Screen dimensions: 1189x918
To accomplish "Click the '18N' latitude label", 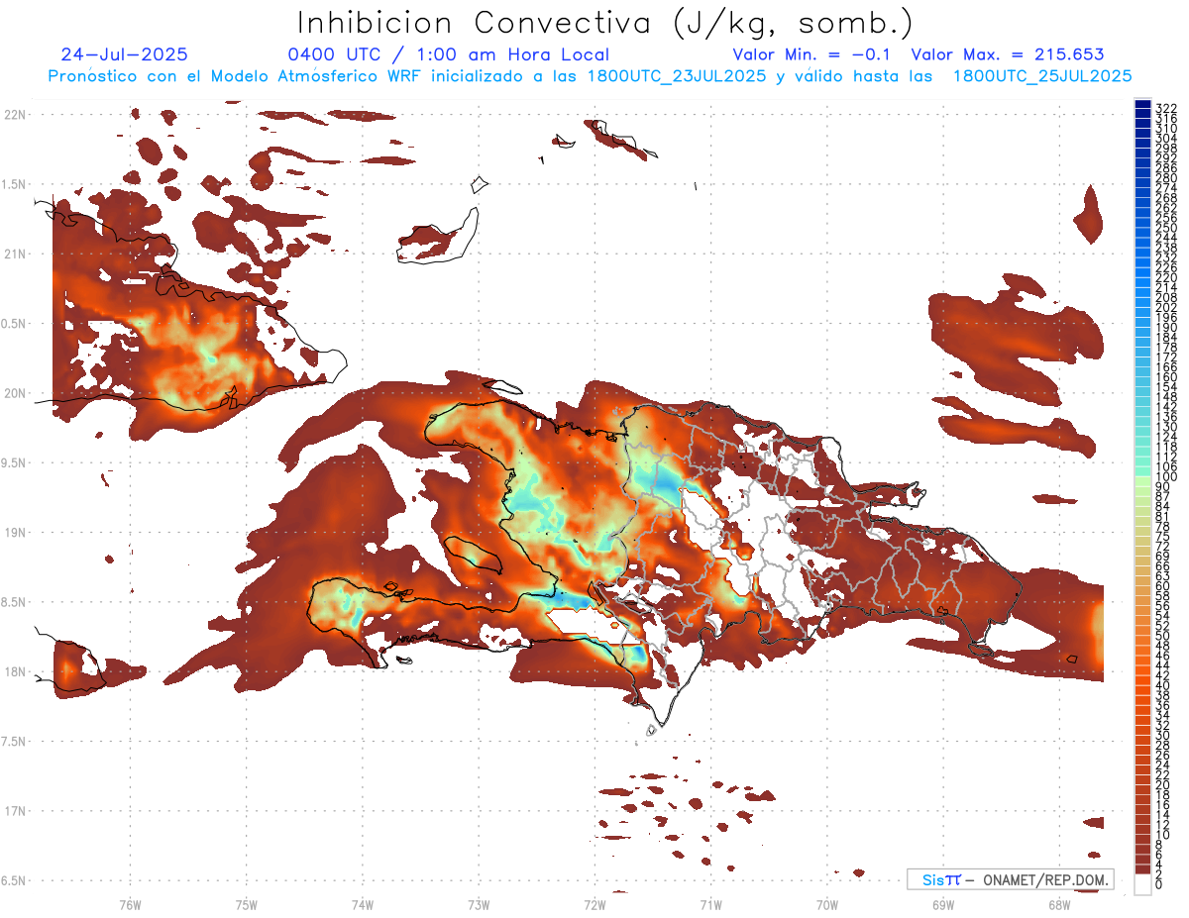I will [x=14, y=672].
